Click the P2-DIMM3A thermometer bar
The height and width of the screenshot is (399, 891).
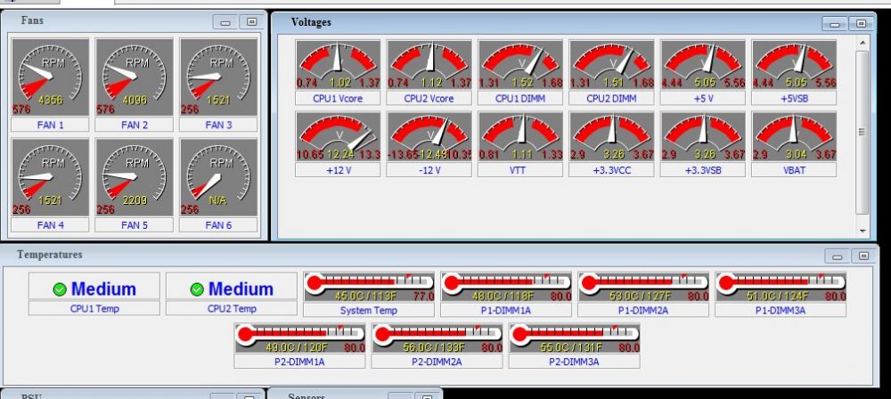(x=575, y=338)
